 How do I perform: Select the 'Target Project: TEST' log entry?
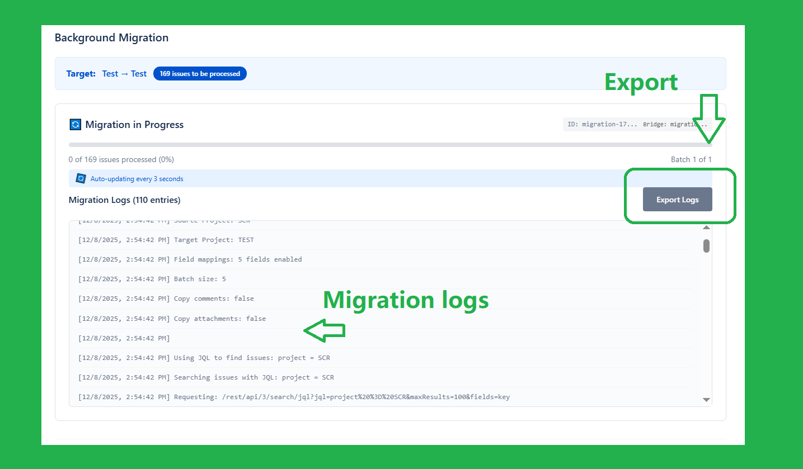[384, 240]
